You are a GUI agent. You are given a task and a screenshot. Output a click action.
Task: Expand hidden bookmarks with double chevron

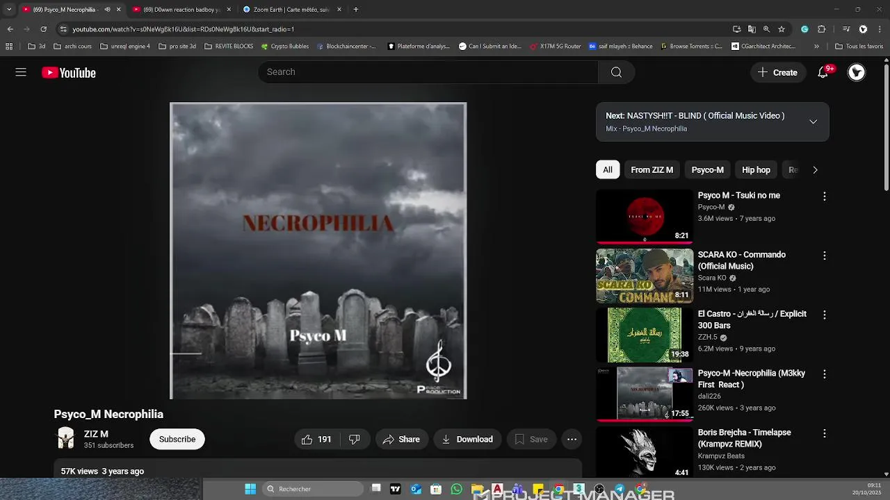pyautogui.click(x=816, y=47)
